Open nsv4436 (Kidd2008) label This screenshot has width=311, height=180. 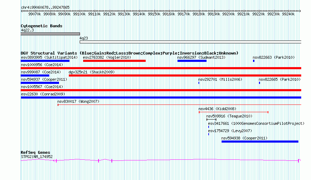click(x=217, y=109)
